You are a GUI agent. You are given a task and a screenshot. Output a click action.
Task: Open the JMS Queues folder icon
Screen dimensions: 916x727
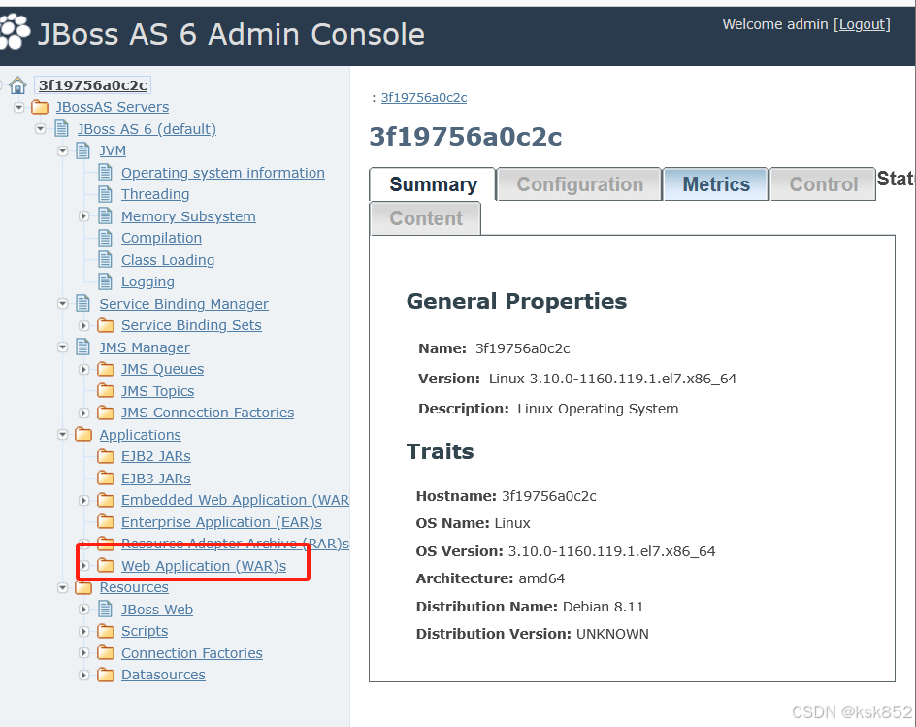105,369
